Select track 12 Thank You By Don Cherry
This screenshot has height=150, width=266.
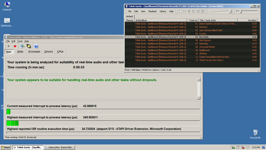(x=191, y=60)
